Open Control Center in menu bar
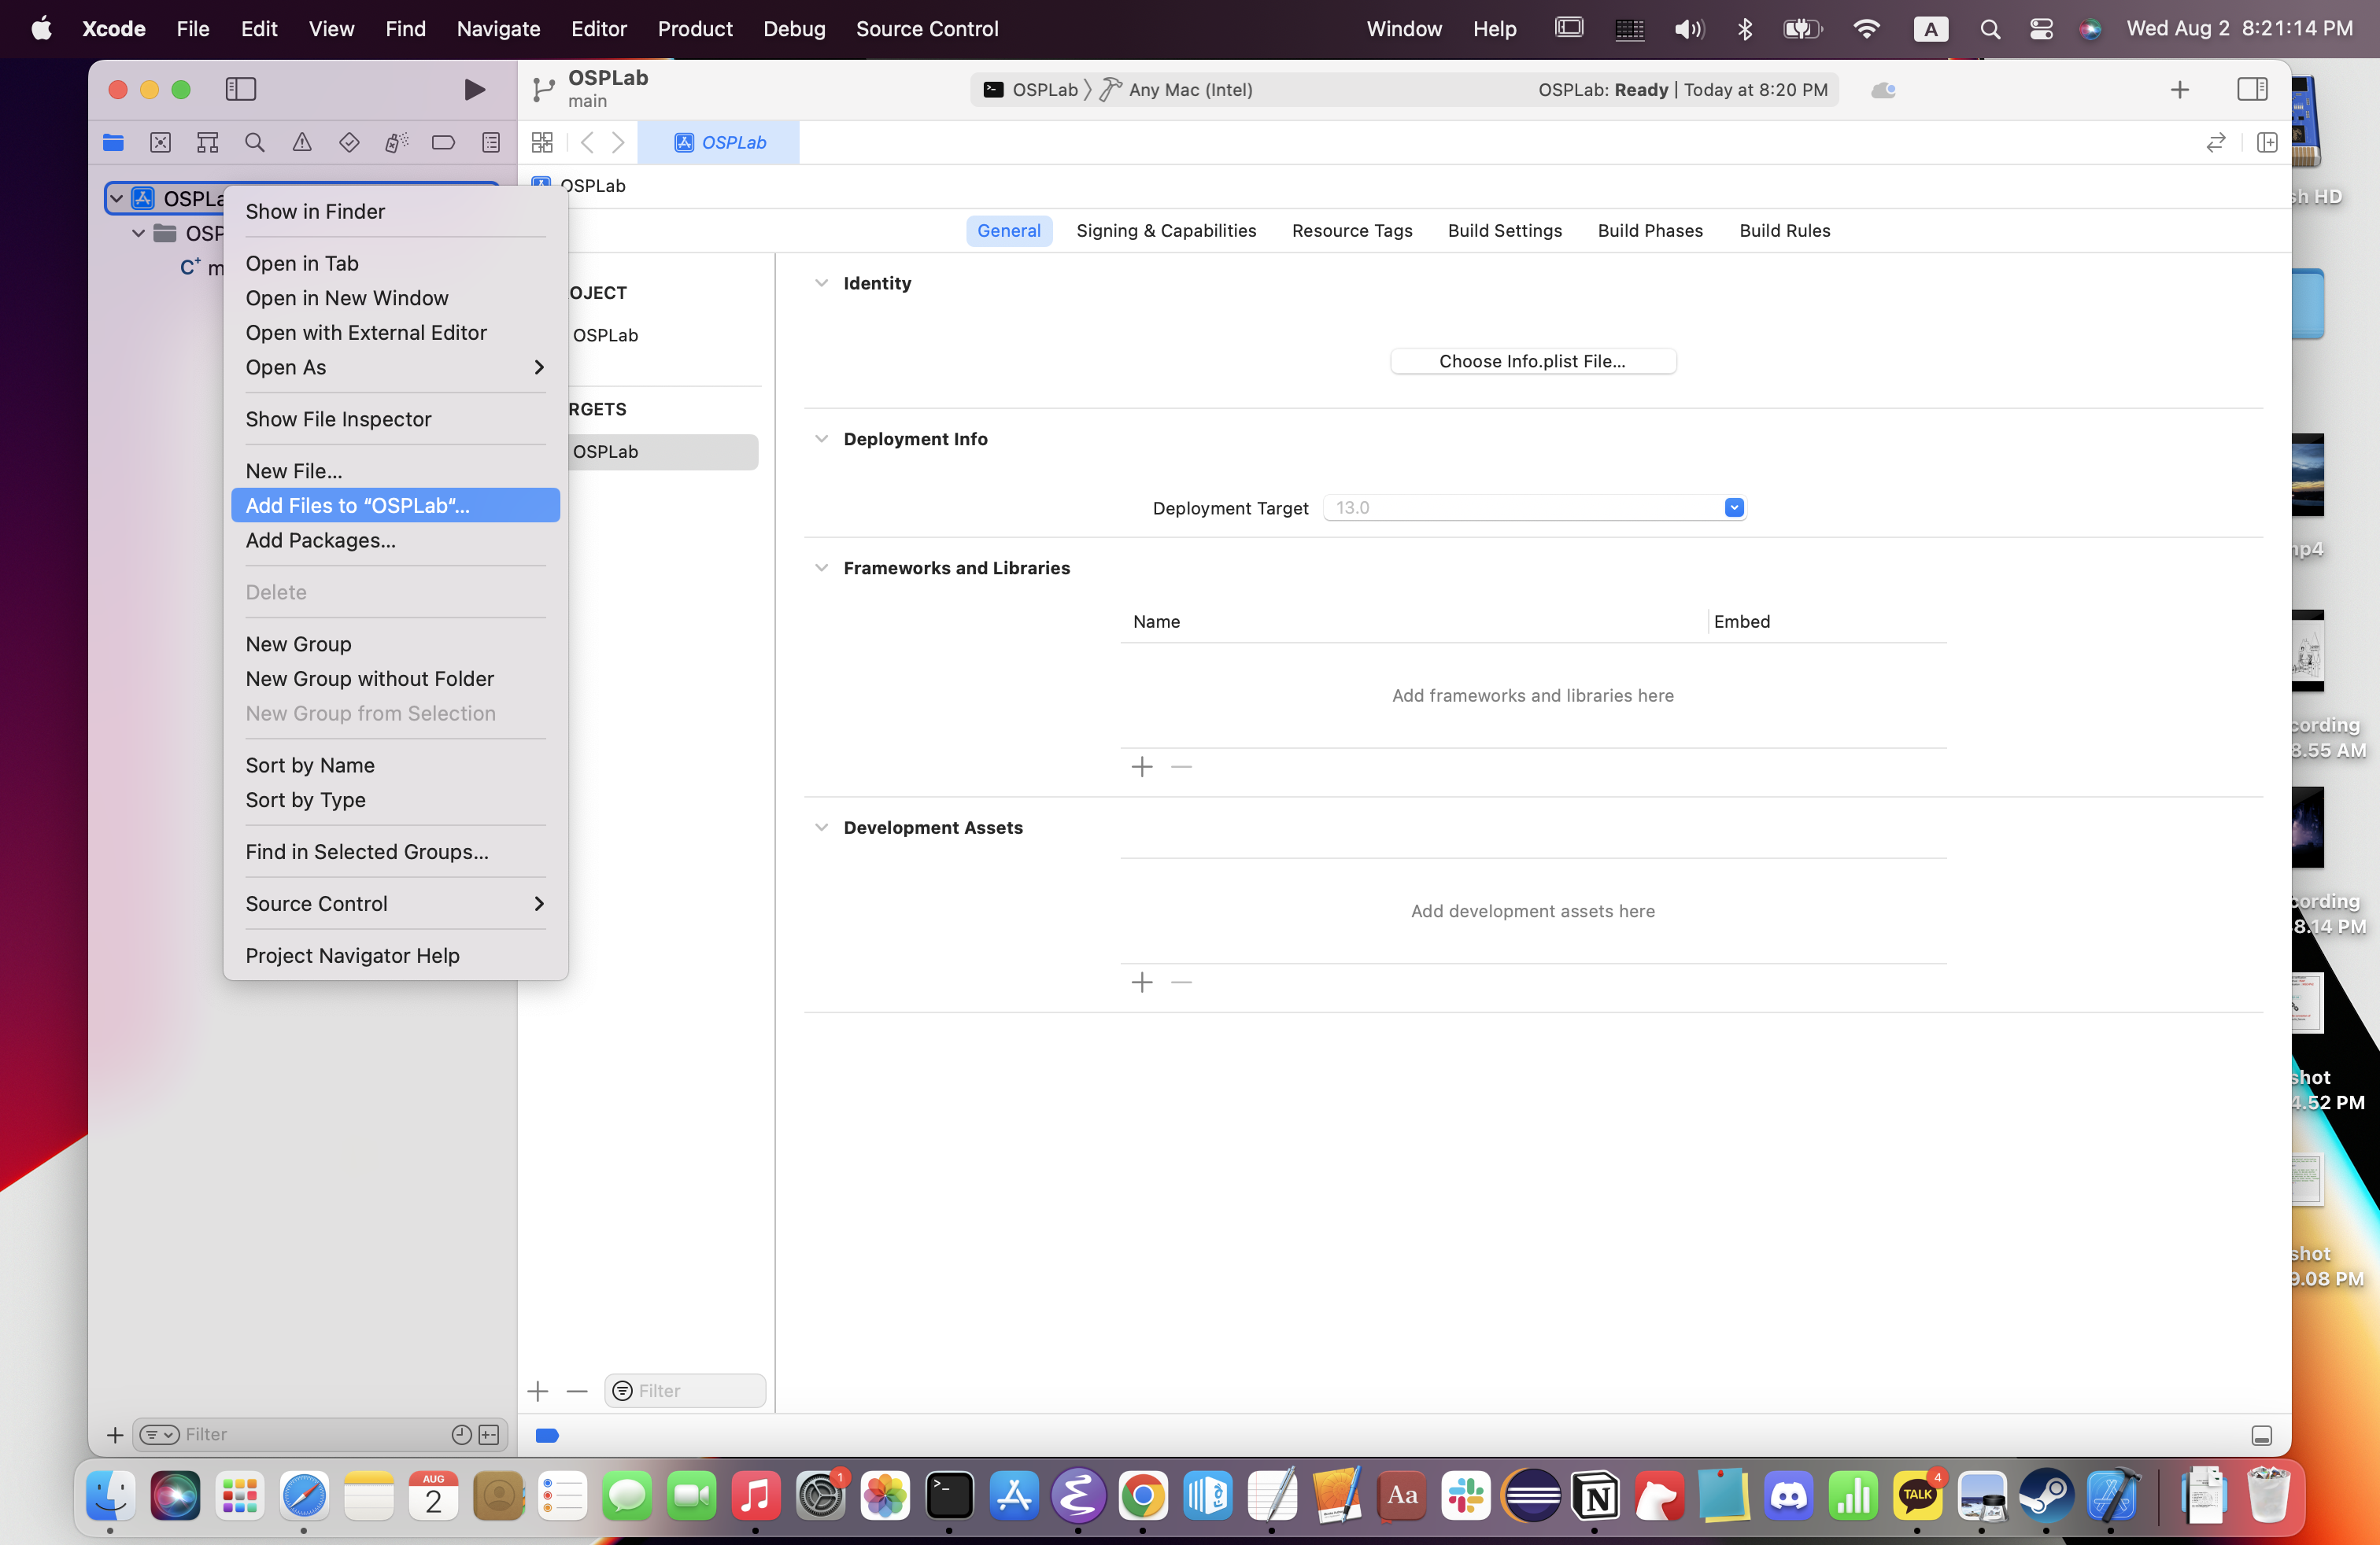The image size is (2380, 1545). coord(2041,29)
